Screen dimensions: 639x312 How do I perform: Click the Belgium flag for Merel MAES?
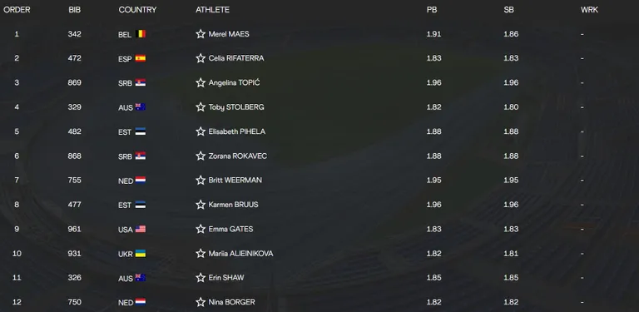click(x=140, y=34)
